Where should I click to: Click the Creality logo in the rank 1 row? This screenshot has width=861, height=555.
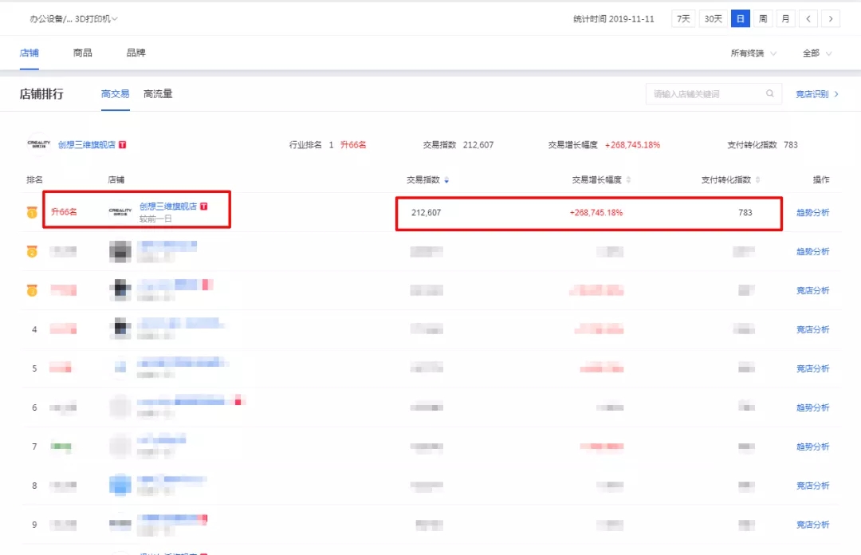click(120, 212)
